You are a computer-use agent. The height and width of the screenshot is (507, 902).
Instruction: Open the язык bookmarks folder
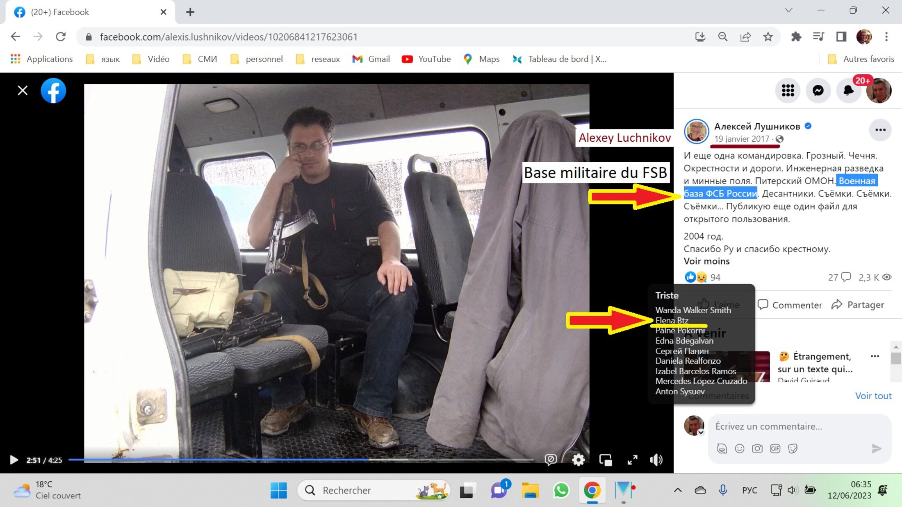tap(103, 59)
